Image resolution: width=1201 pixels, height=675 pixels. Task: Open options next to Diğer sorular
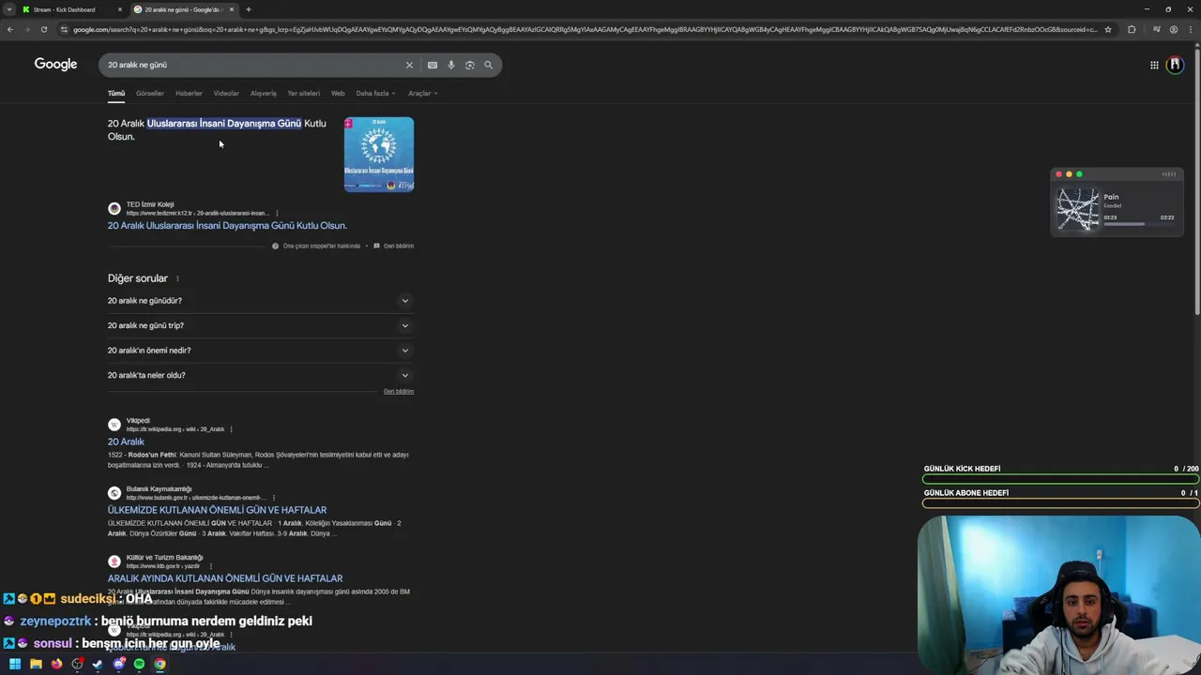point(177,278)
